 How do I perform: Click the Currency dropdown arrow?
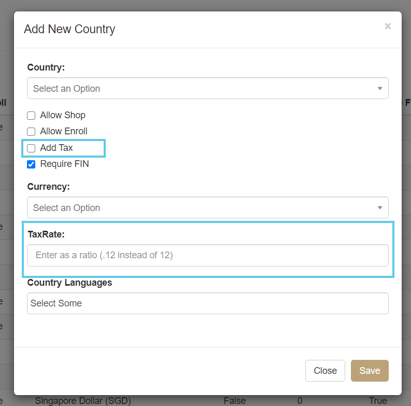click(x=380, y=208)
